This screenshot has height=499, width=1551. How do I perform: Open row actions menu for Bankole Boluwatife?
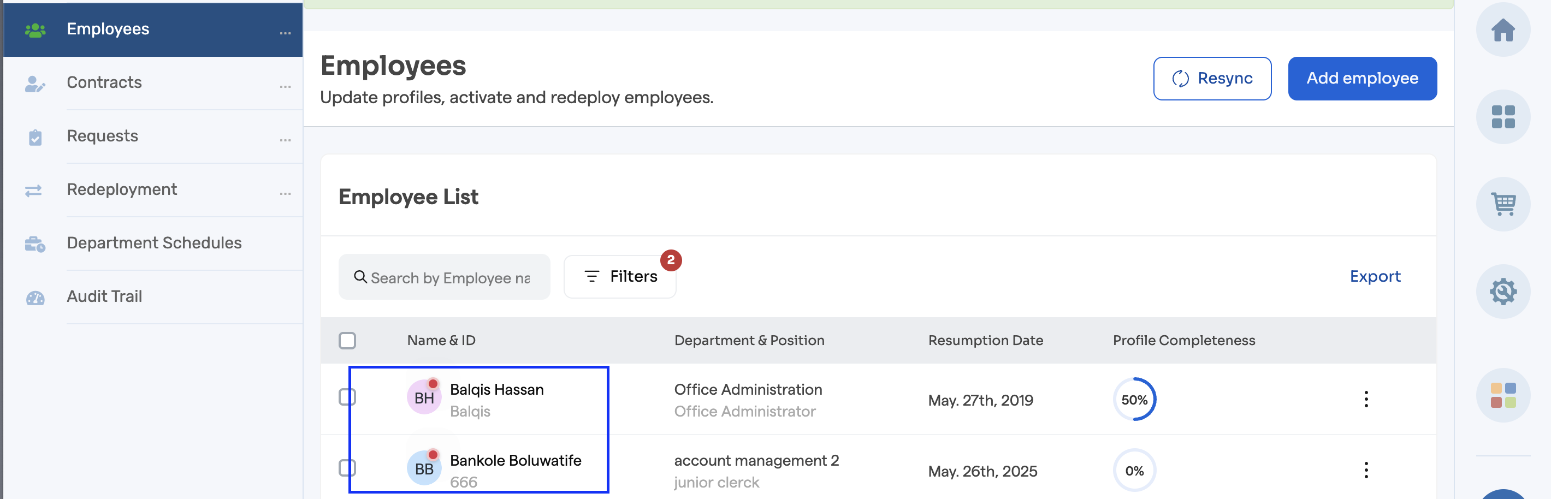click(x=1365, y=470)
